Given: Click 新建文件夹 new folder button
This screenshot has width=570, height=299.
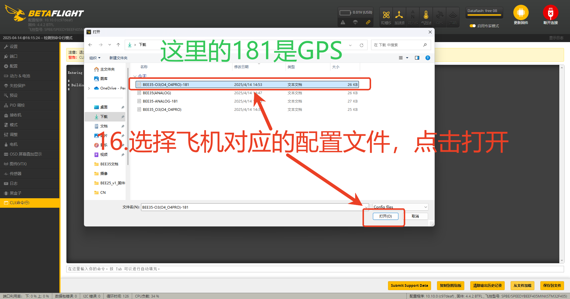Looking at the screenshot, I should (118, 58).
